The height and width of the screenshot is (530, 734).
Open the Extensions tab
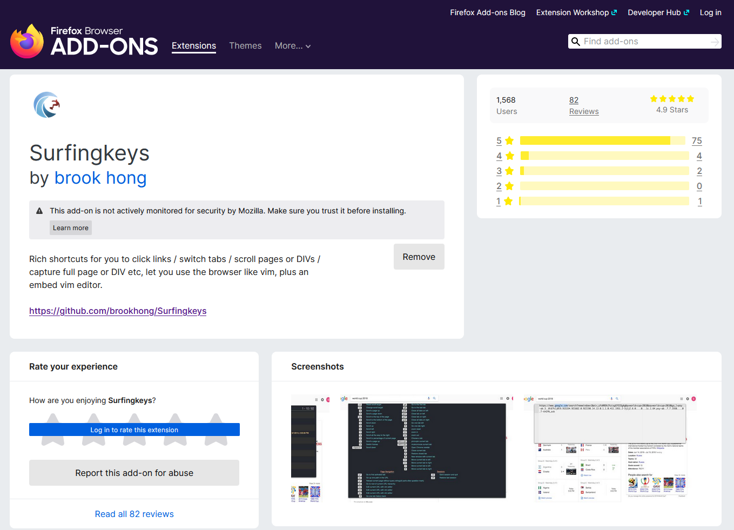click(194, 46)
